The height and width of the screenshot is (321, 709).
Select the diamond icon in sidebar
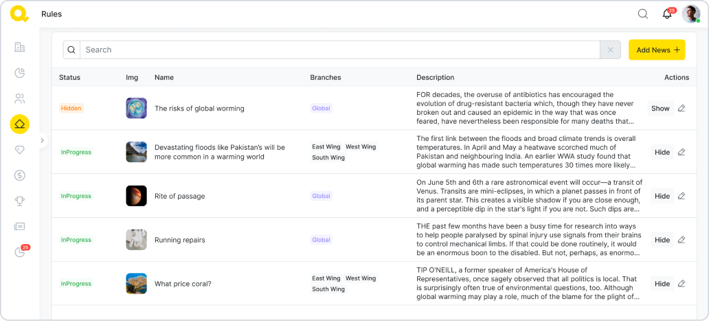[20, 149]
